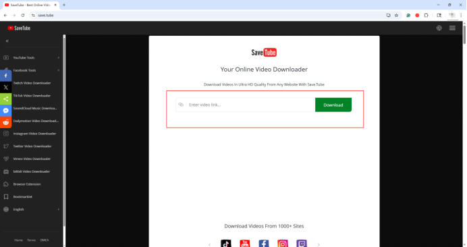
Task: Expand the Facebook Tools submenu
Action: coord(31,70)
